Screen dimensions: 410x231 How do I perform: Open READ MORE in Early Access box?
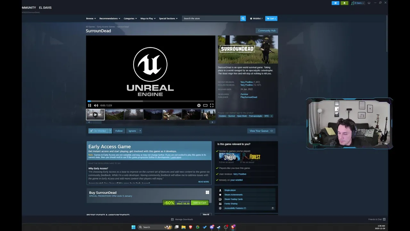(203, 182)
